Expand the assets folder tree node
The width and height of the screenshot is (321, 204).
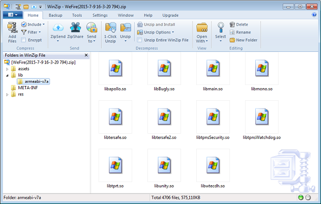point(7,69)
